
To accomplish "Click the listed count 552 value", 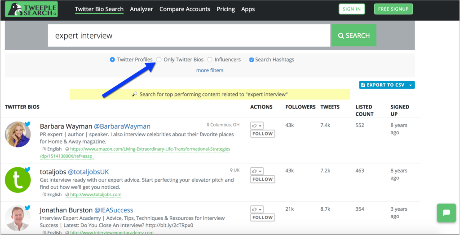I will 360,125.
